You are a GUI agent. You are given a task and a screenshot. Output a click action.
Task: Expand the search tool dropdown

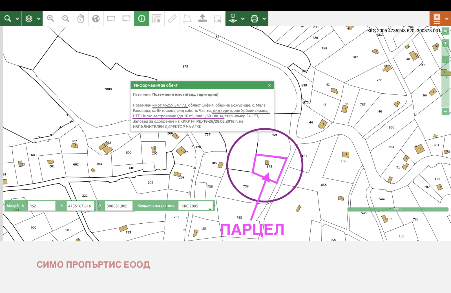17,18
